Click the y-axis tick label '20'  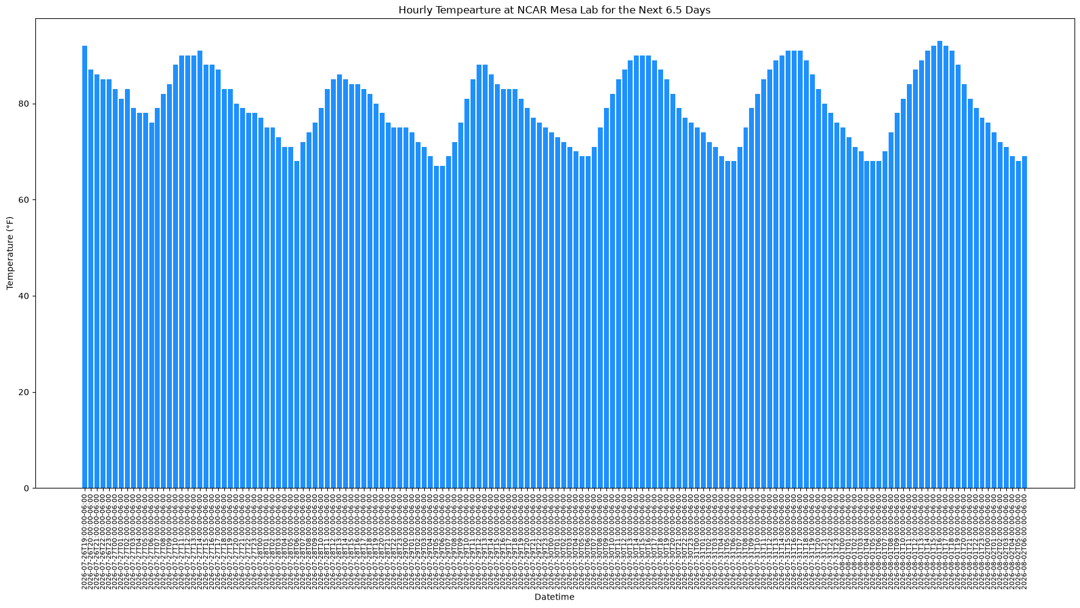[23, 392]
